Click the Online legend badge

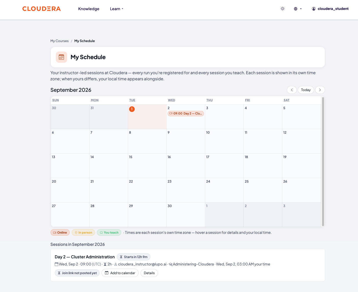[x=60, y=233]
